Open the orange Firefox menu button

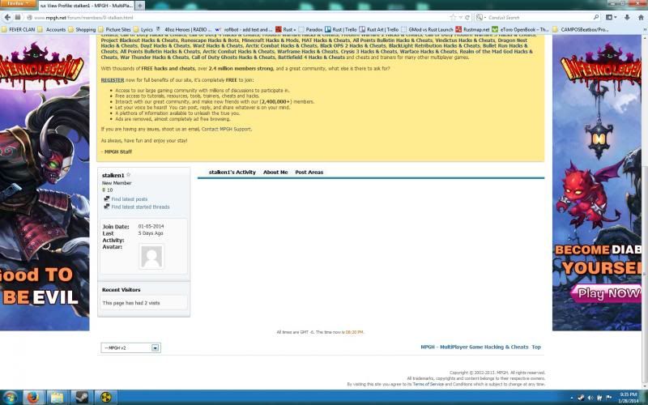pos(15,4)
